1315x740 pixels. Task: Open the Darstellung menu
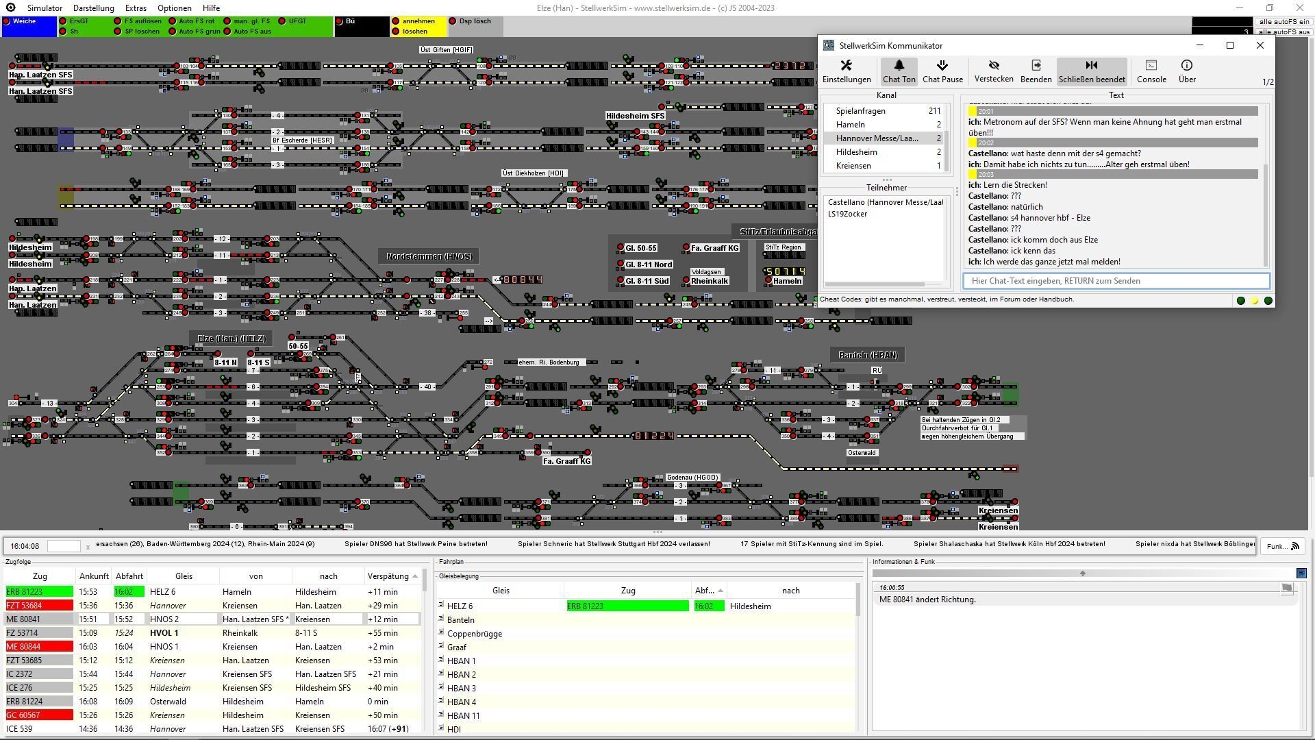(94, 8)
